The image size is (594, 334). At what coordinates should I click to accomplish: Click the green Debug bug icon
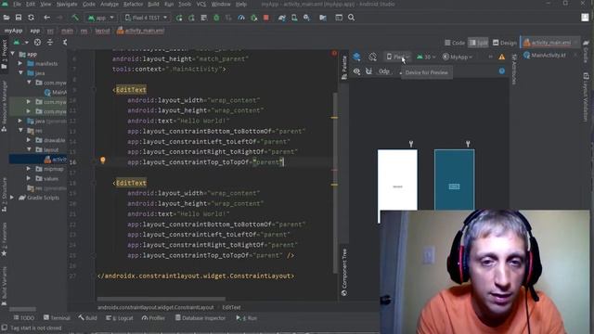[x=216, y=18]
